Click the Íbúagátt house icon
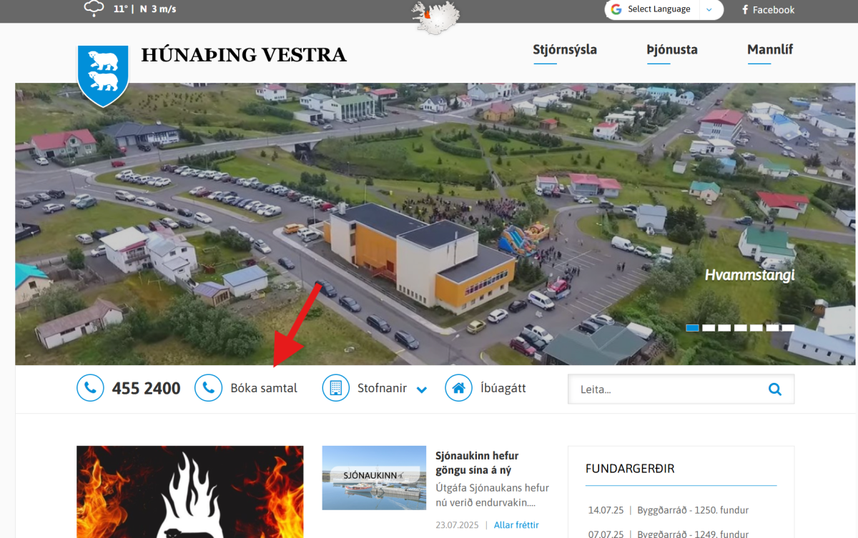The image size is (858, 538). point(458,388)
